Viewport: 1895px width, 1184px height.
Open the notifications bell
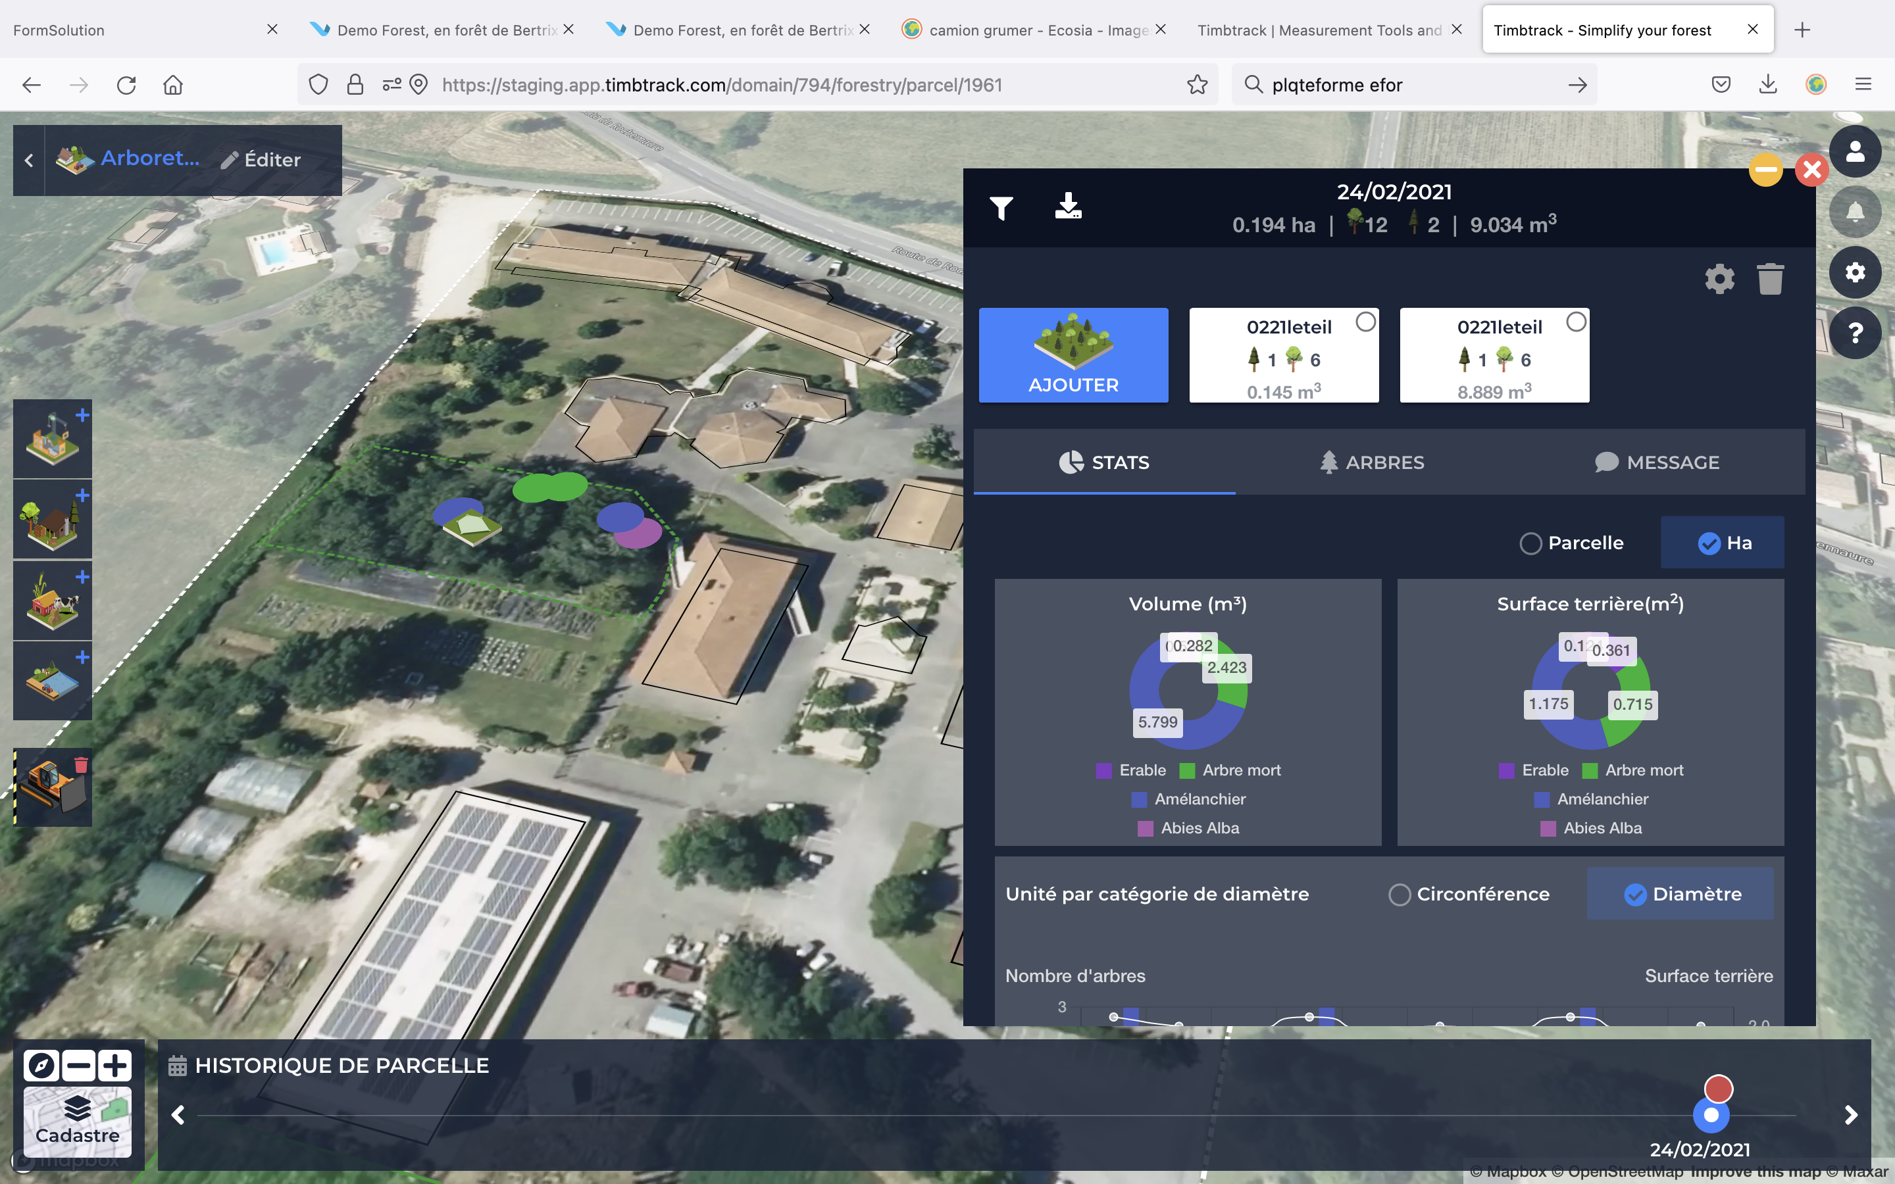click(1854, 211)
